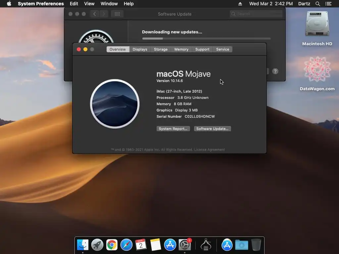339x254 pixels.
Task: Open the View menu
Action: click(89, 4)
